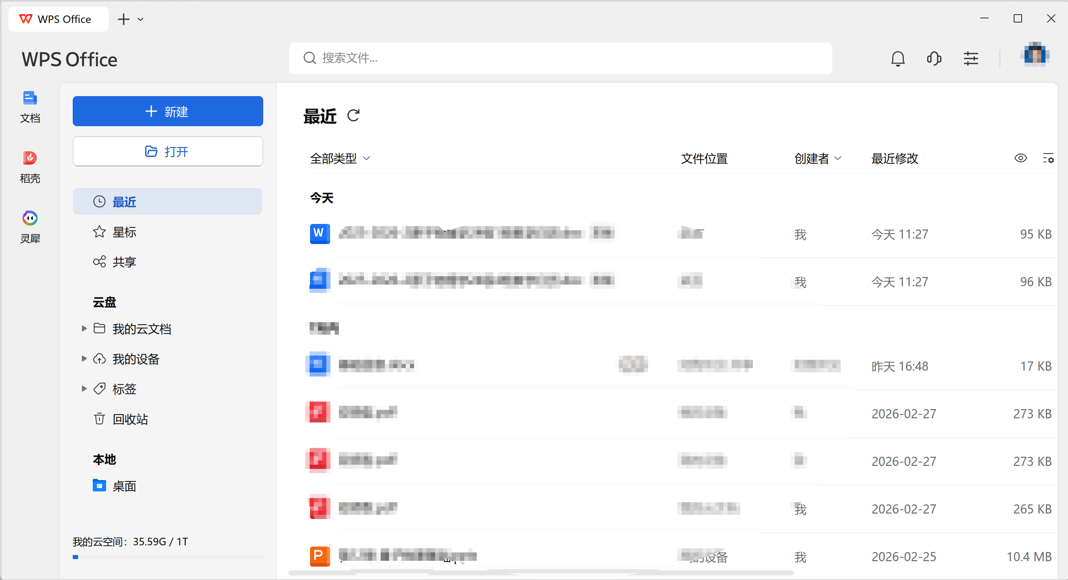Click the blue 新建 button
Image resolution: width=1068 pixels, height=580 pixels.
point(168,111)
